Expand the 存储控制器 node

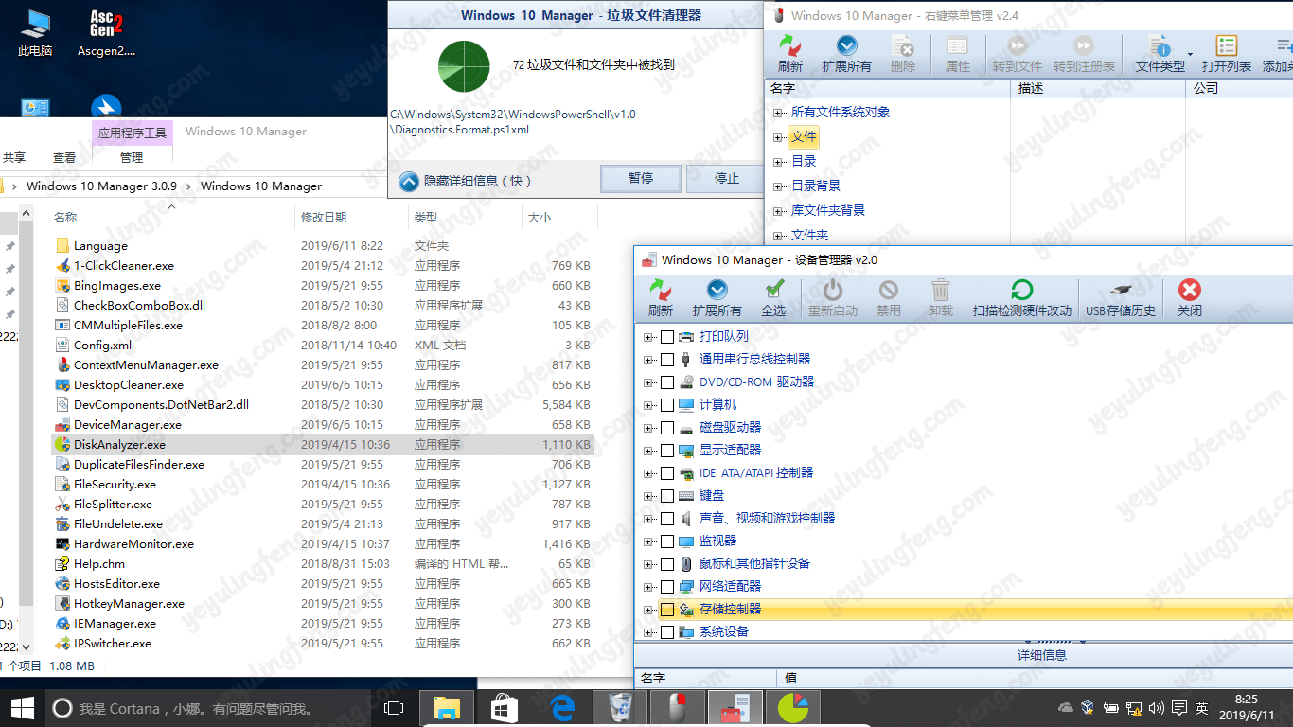(x=648, y=610)
